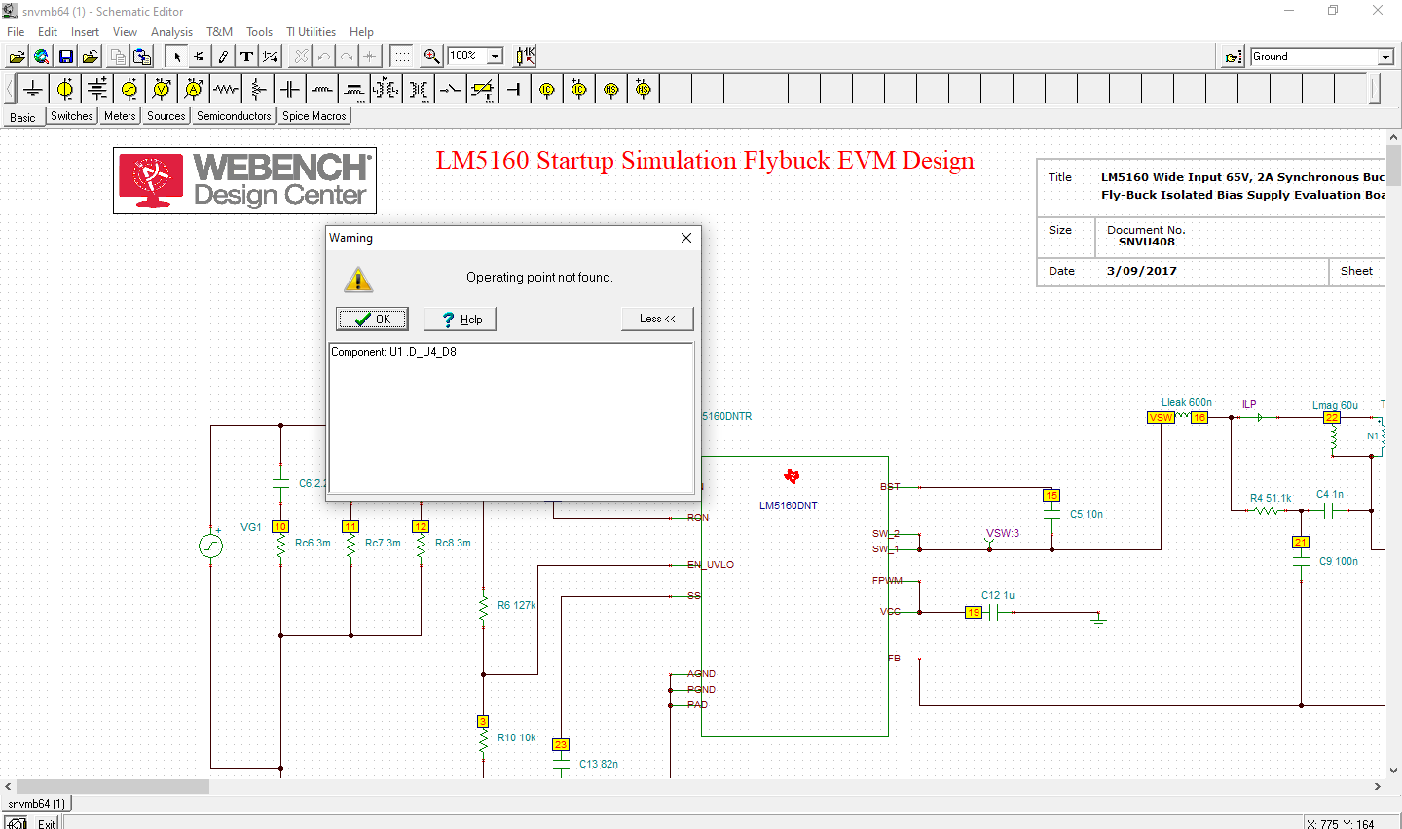The height and width of the screenshot is (829, 1402).
Task: Click the horizontal scrollbar thumb
Action: [112, 786]
